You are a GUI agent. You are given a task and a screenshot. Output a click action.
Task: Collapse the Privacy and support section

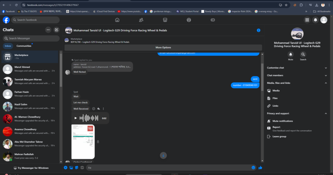(x=297, y=113)
